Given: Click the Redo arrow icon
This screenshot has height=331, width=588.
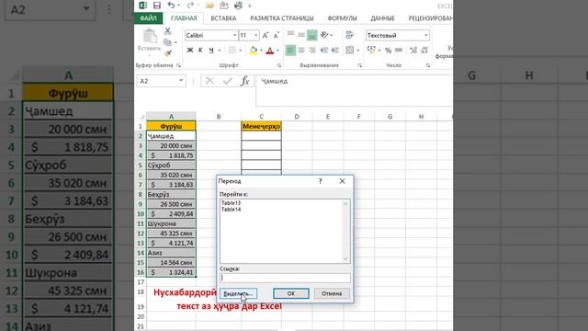Looking at the screenshot, I should tap(190, 6).
